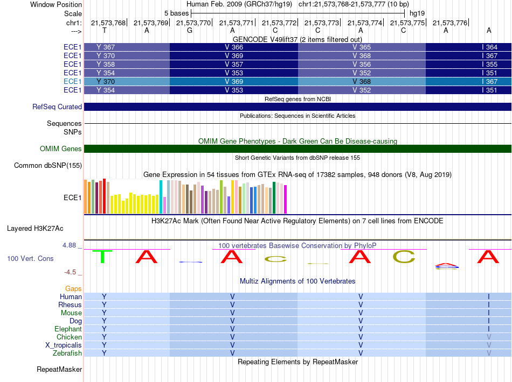Select the Dog alignment row label
Screen dimensions: 512x382
click(x=75, y=321)
